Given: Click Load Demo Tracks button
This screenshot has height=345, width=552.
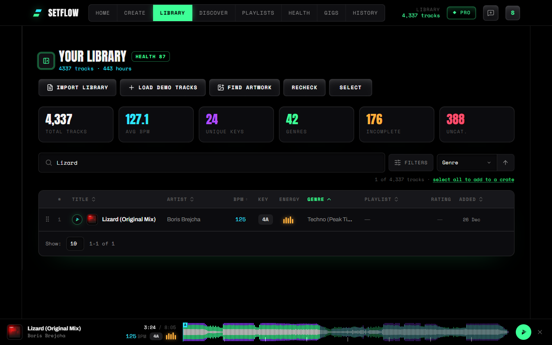Looking at the screenshot, I should [x=163, y=88].
